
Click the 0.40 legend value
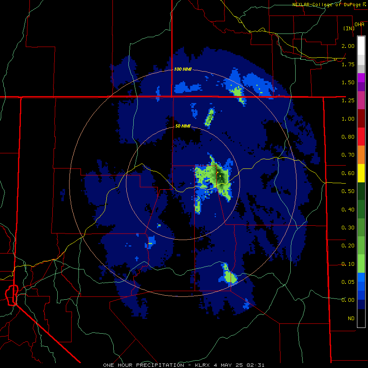point(348,210)
